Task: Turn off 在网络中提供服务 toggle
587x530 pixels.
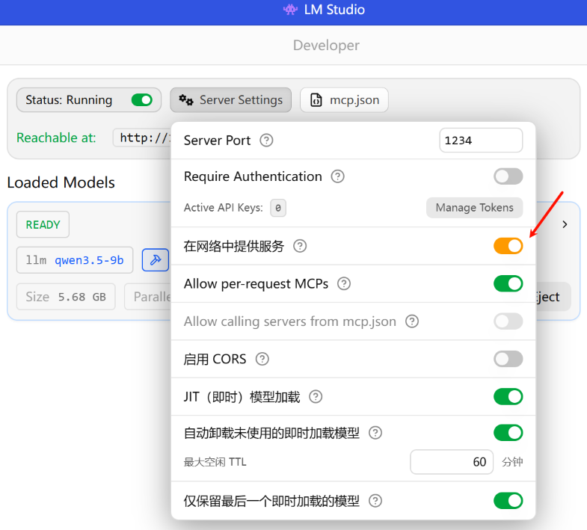Action: [508, 246]
